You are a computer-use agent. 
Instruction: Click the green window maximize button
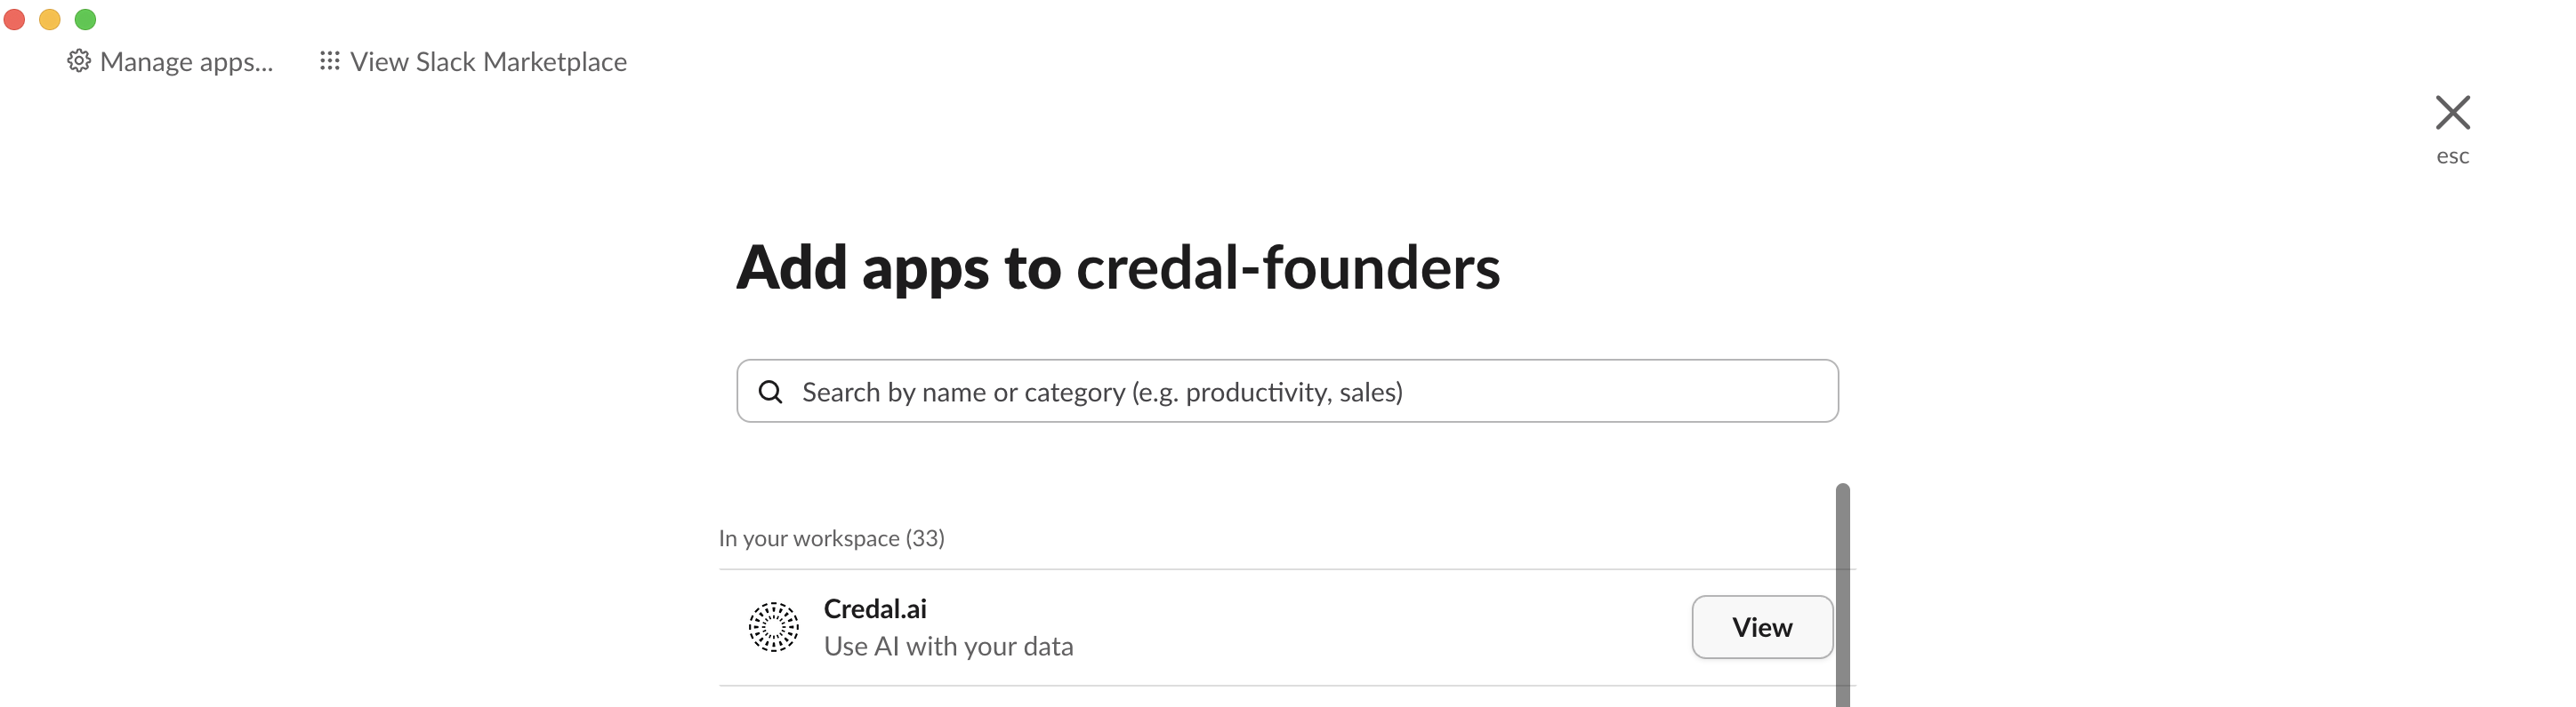coord(86,19)
